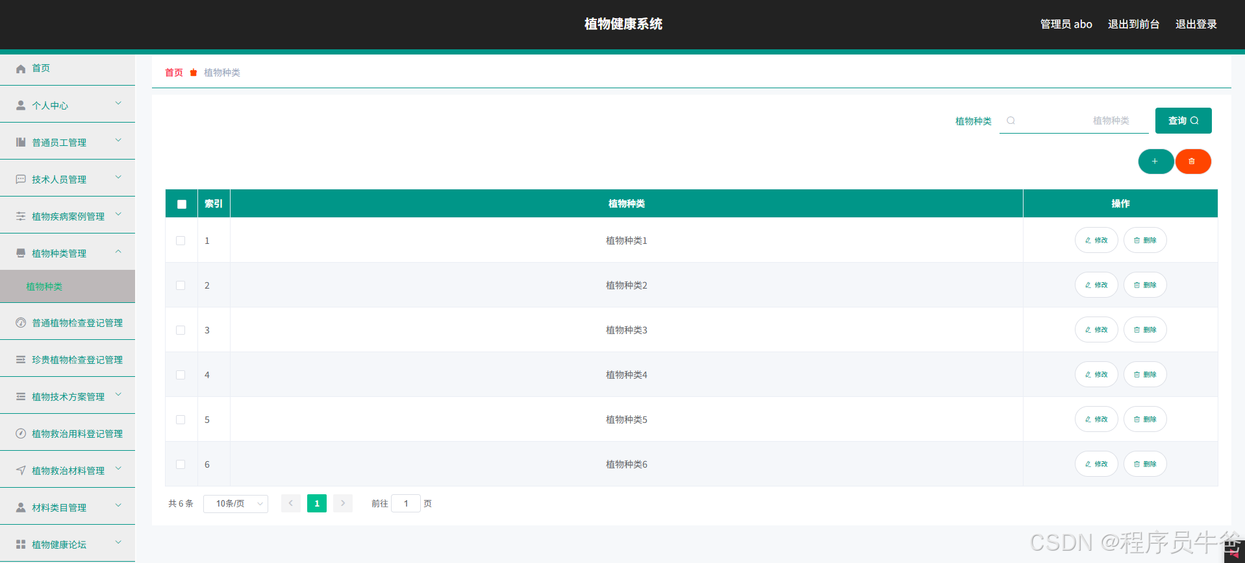Image resolution: width=1245 pixels, height=563 pixels.
Task: Click the search magnifier icon in 植物种类 field
Action: pyautogui.click(x=1011, y=121)
